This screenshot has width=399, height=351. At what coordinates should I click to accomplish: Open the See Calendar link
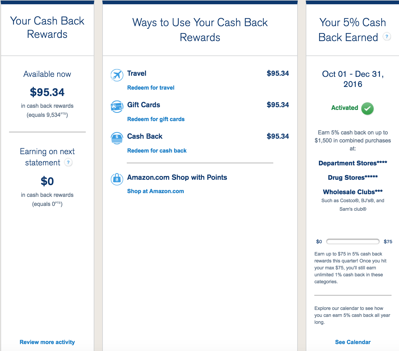point(353,342)
